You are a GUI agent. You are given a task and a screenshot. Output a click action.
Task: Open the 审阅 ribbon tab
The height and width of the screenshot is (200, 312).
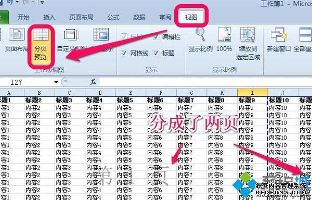point(165,17)
